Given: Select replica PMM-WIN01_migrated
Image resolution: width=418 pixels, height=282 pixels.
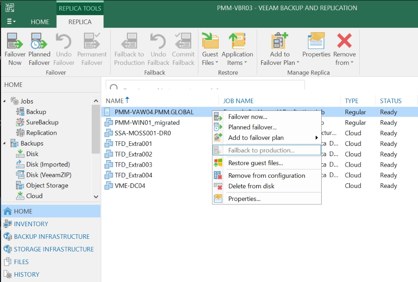Looking at the screenshot, I should (147, 123).
